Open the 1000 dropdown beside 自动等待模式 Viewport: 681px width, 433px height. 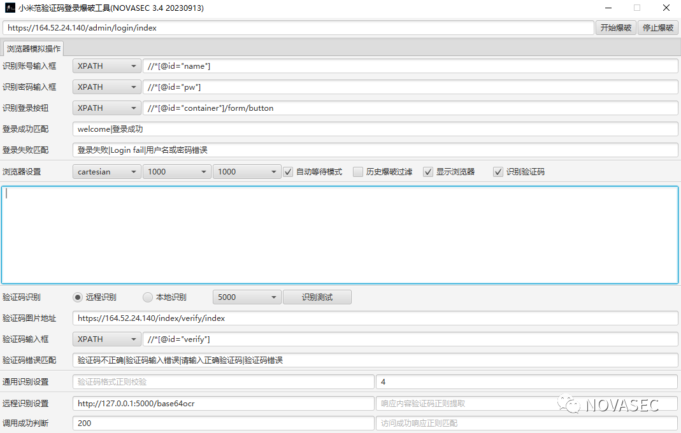[247, 172]
